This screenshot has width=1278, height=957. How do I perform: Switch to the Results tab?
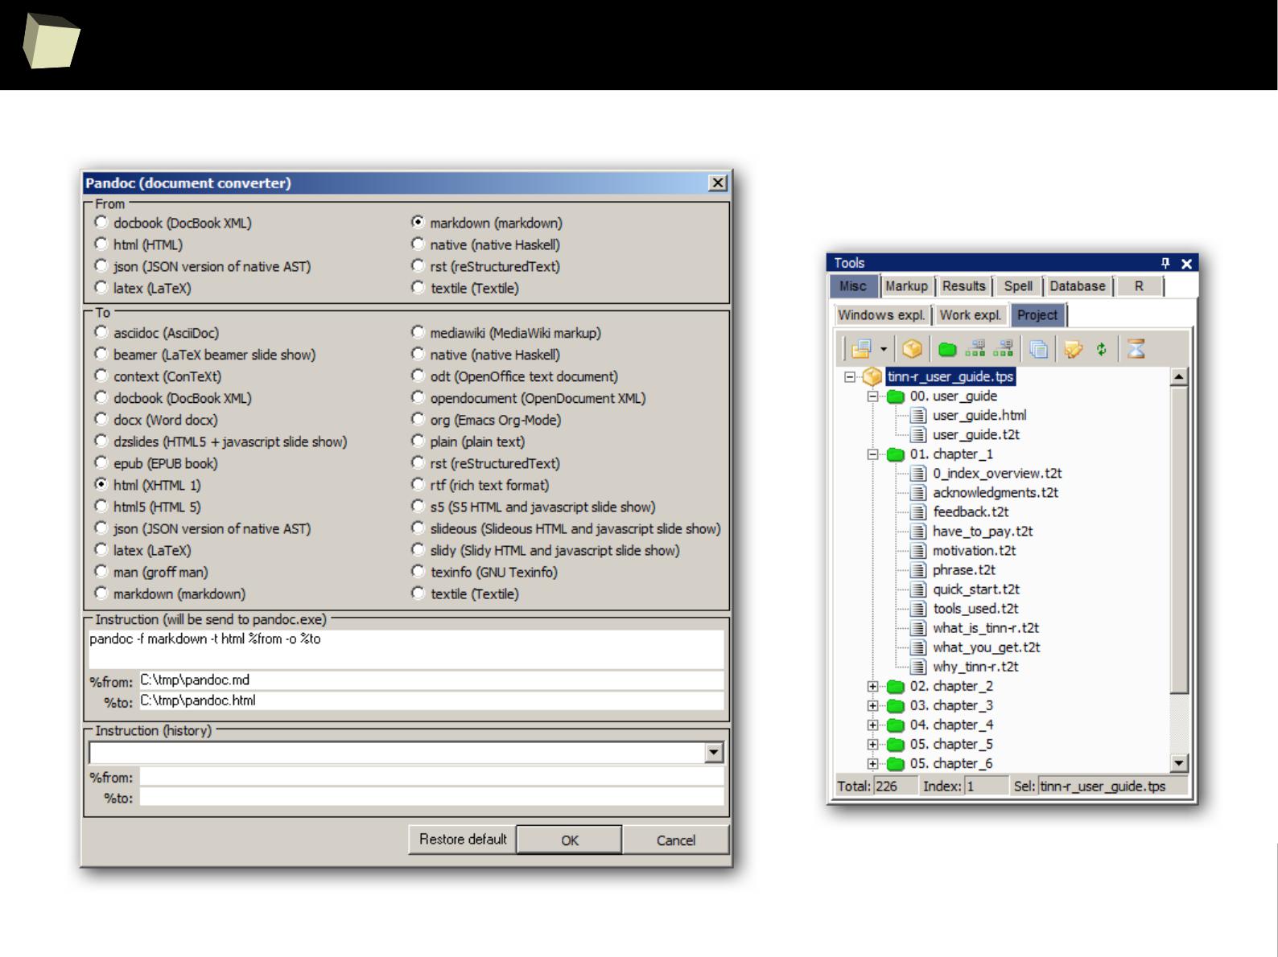tap(963, 286)
